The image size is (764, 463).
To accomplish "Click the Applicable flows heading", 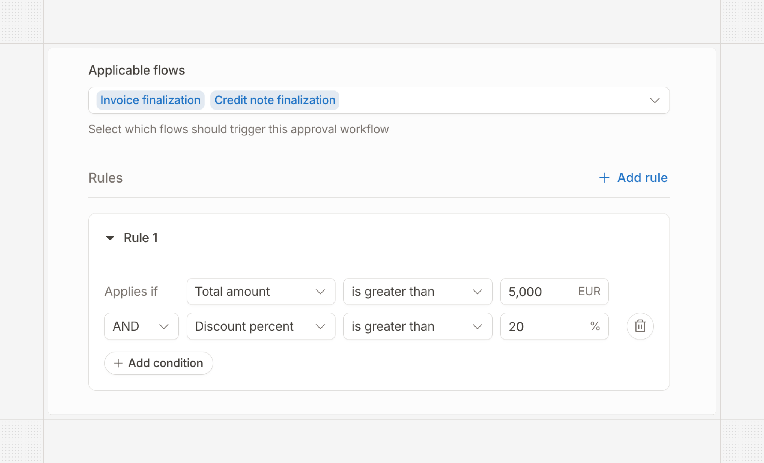I will coord(137,70).
